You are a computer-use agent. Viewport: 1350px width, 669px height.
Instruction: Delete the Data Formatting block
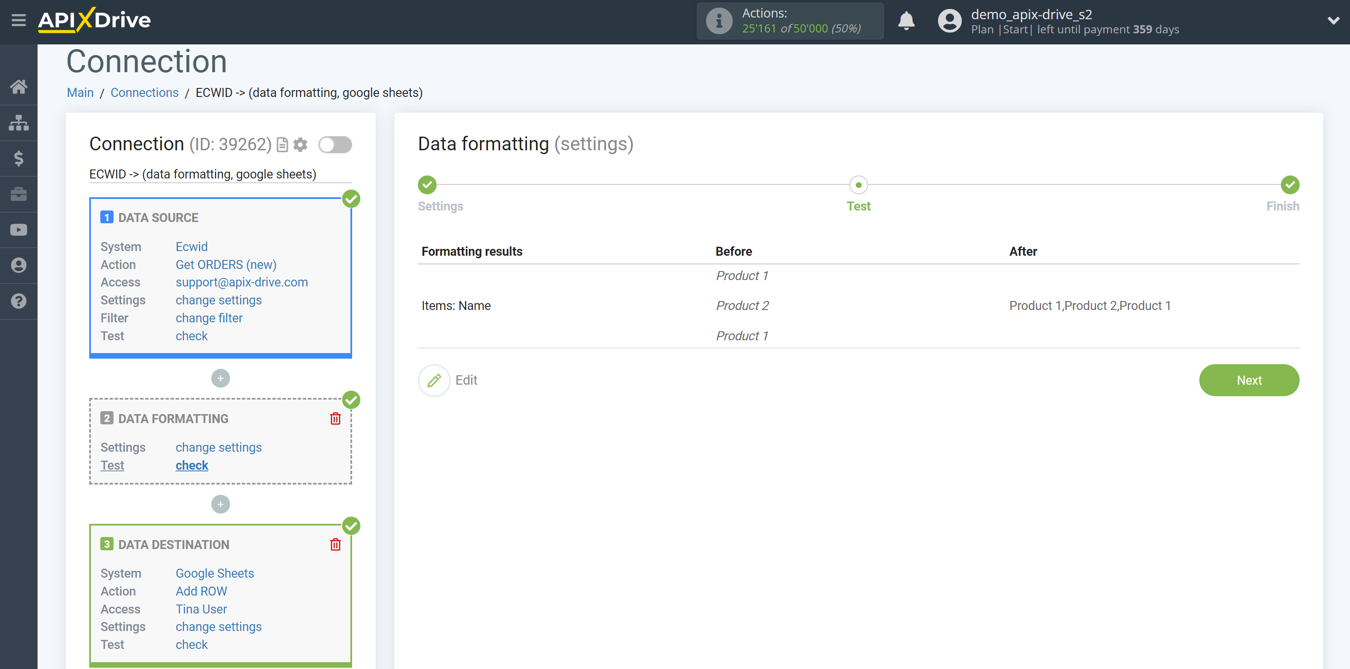pos(335,418)
